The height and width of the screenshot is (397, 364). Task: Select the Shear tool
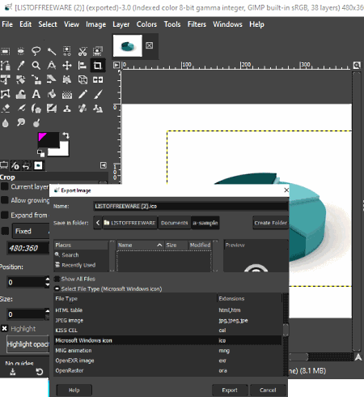tap(52, 79)
